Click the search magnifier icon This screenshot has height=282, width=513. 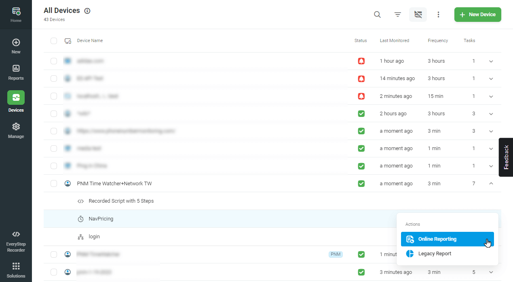[377, 15]
